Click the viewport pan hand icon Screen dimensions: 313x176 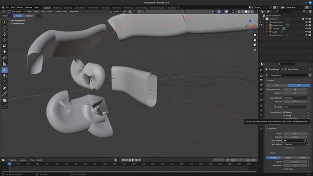[255, 40]
